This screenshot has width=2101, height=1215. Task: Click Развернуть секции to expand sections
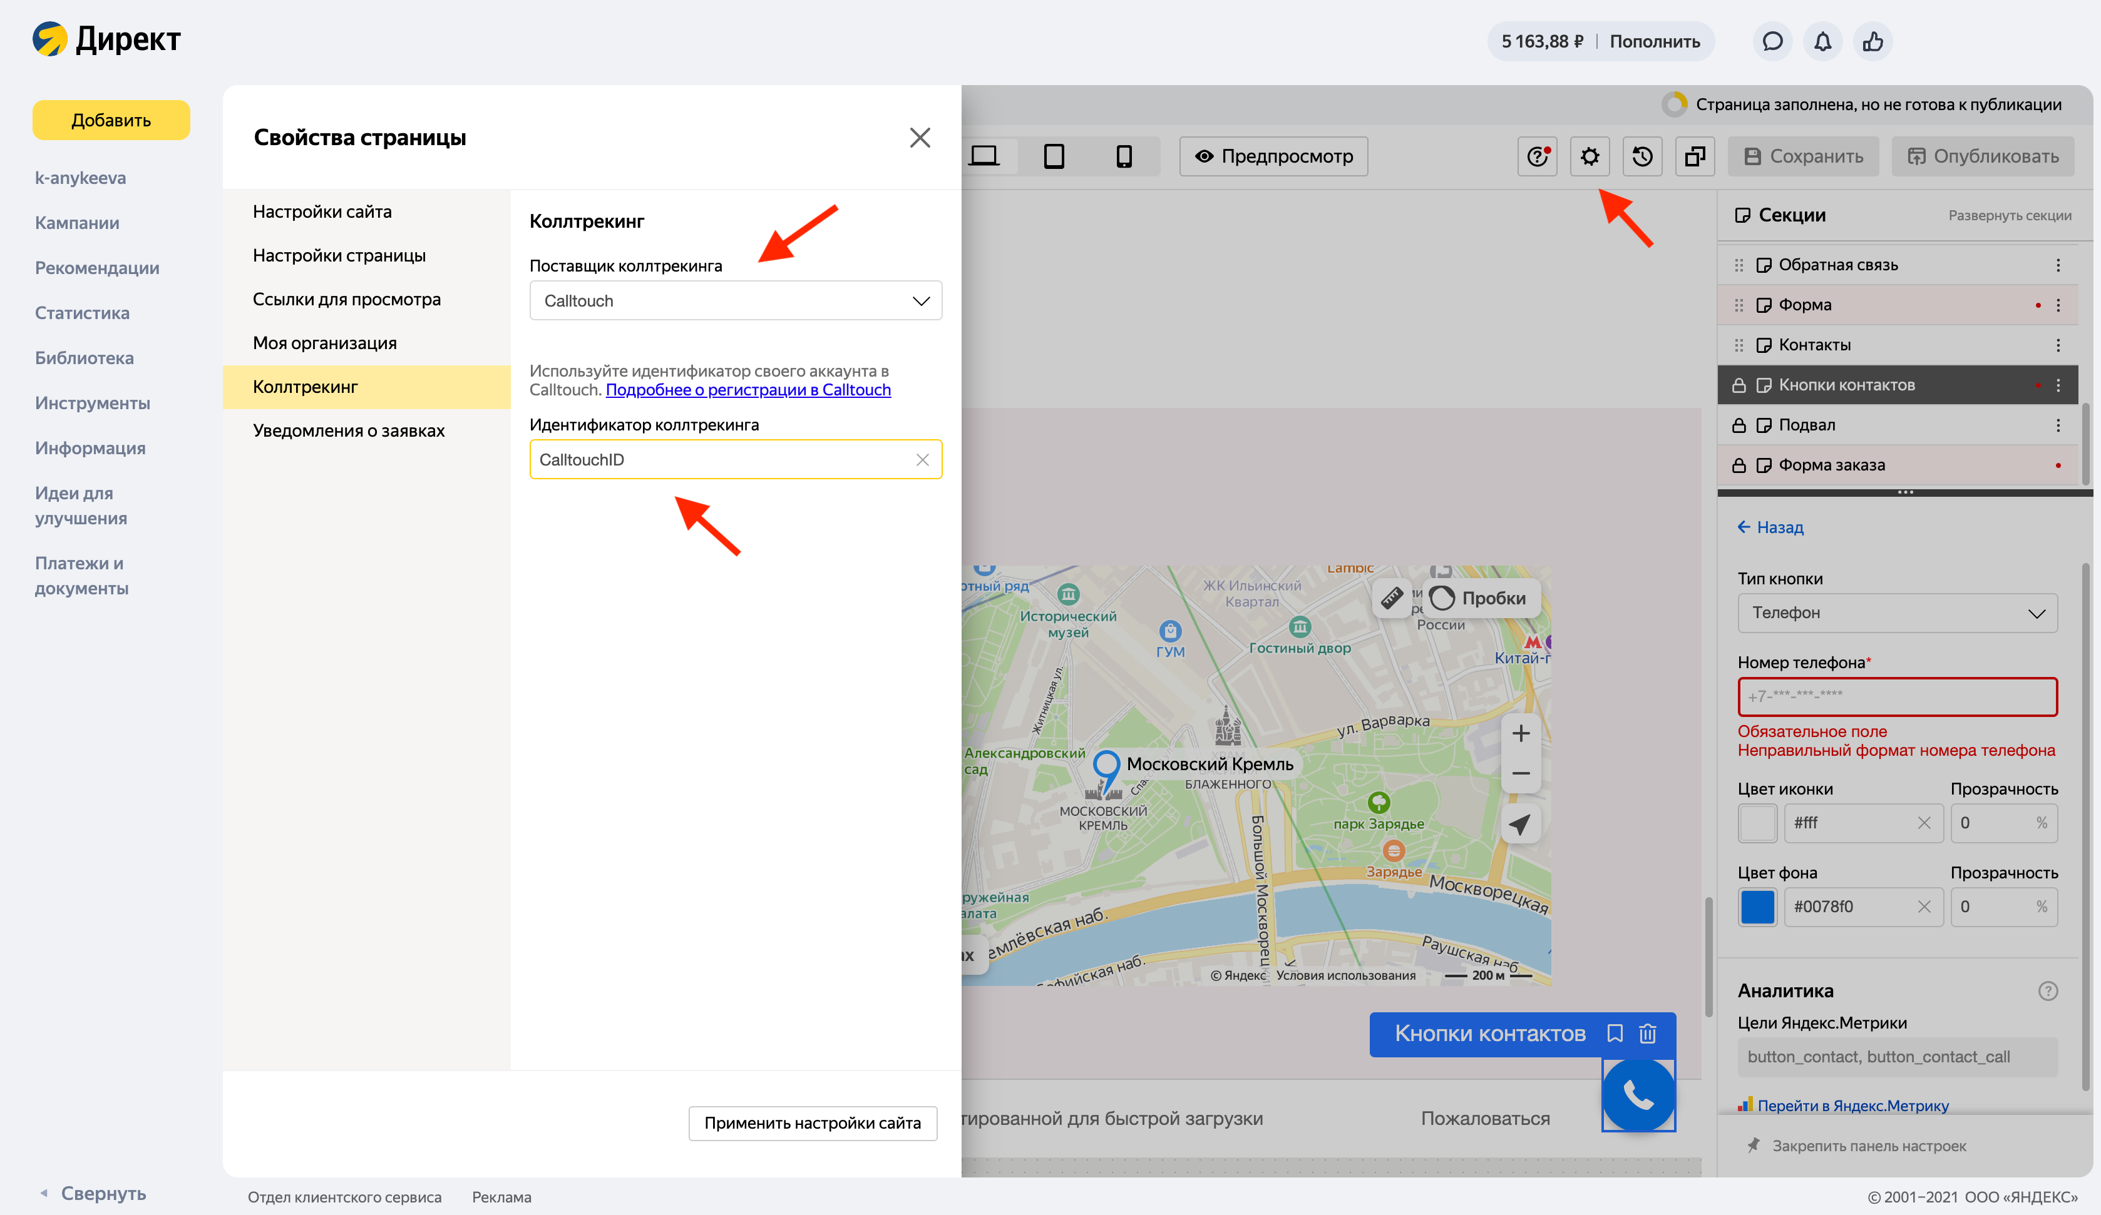click(2010, 216)
